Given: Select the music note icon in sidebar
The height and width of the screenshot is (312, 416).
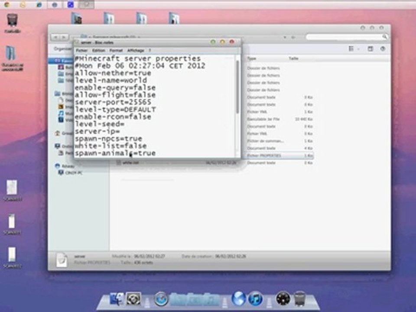Looking at the screenshot, I should (61, 113).
